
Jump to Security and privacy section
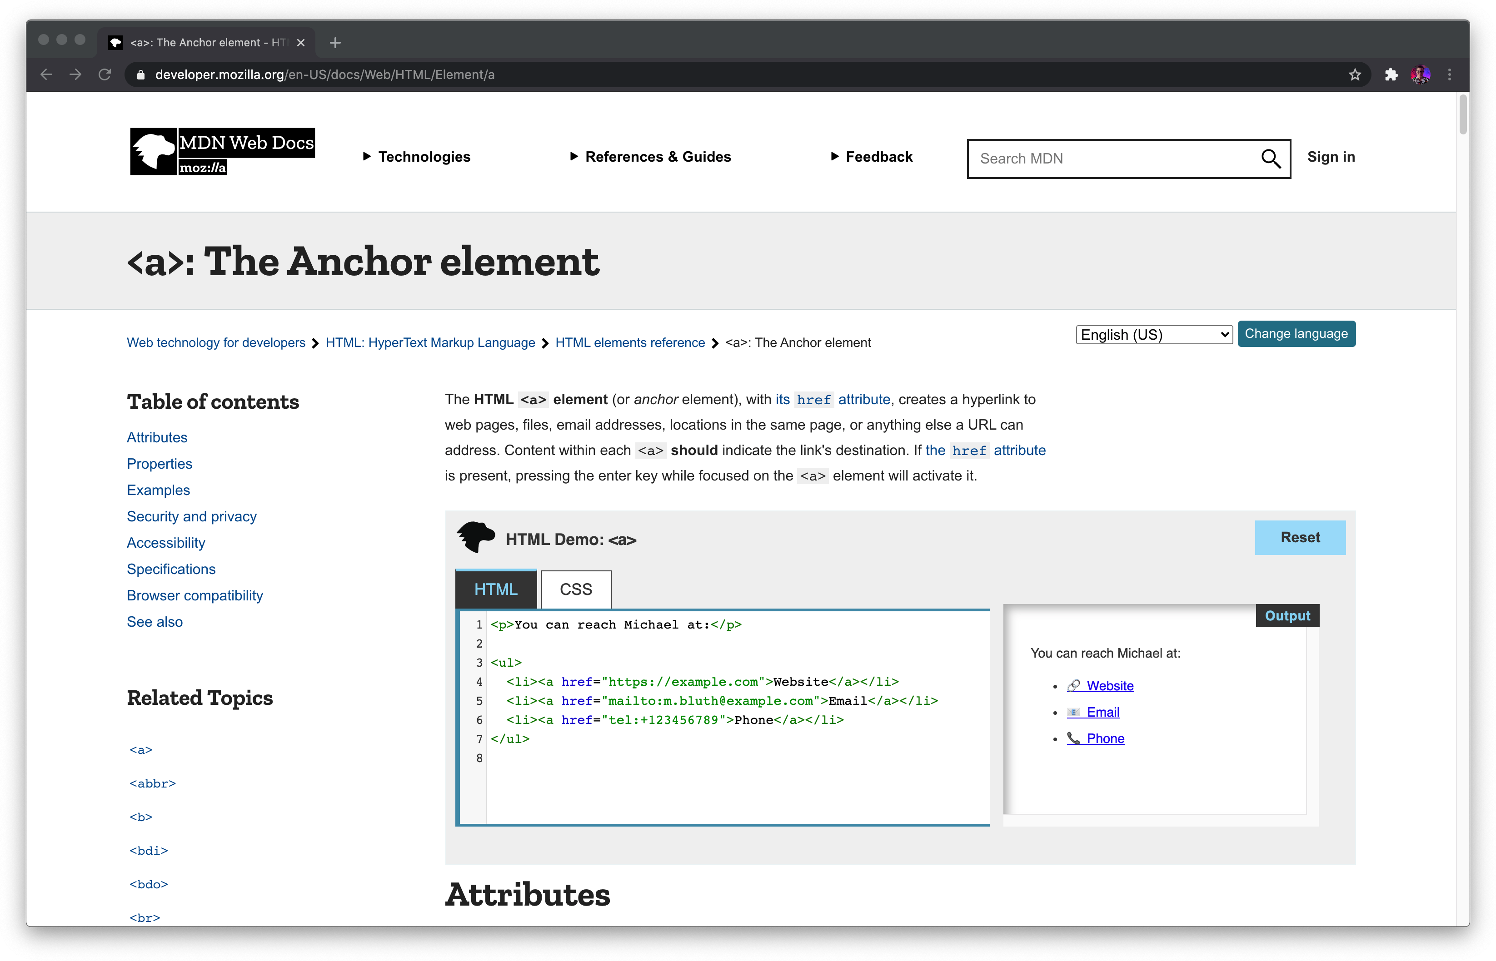(192, 516)
